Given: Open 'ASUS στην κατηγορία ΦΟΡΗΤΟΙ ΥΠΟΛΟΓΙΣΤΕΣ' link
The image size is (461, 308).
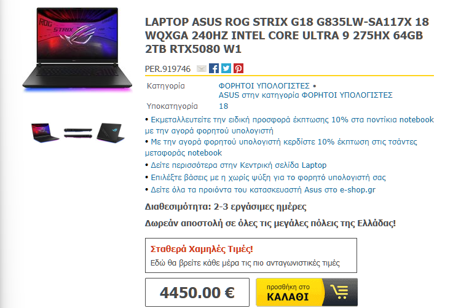Looking at the screenshot, I should click(305, 95).
